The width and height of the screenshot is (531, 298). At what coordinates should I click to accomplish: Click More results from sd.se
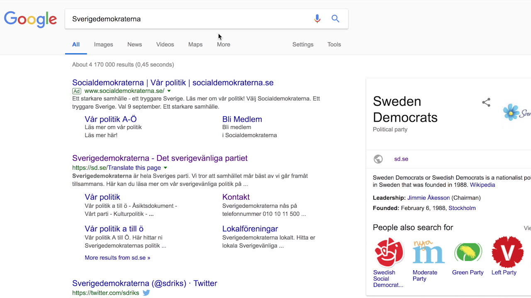(117, 257)
